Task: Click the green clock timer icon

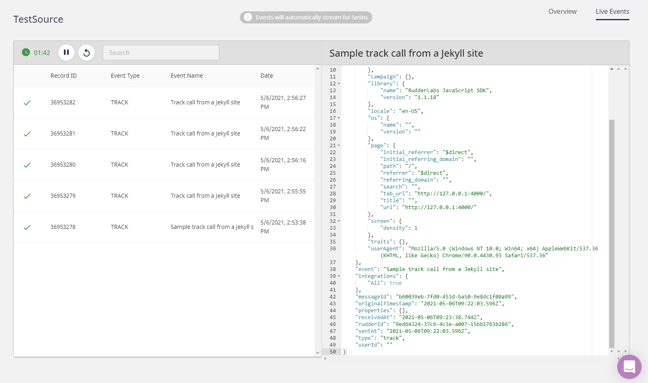Action: 26,52
